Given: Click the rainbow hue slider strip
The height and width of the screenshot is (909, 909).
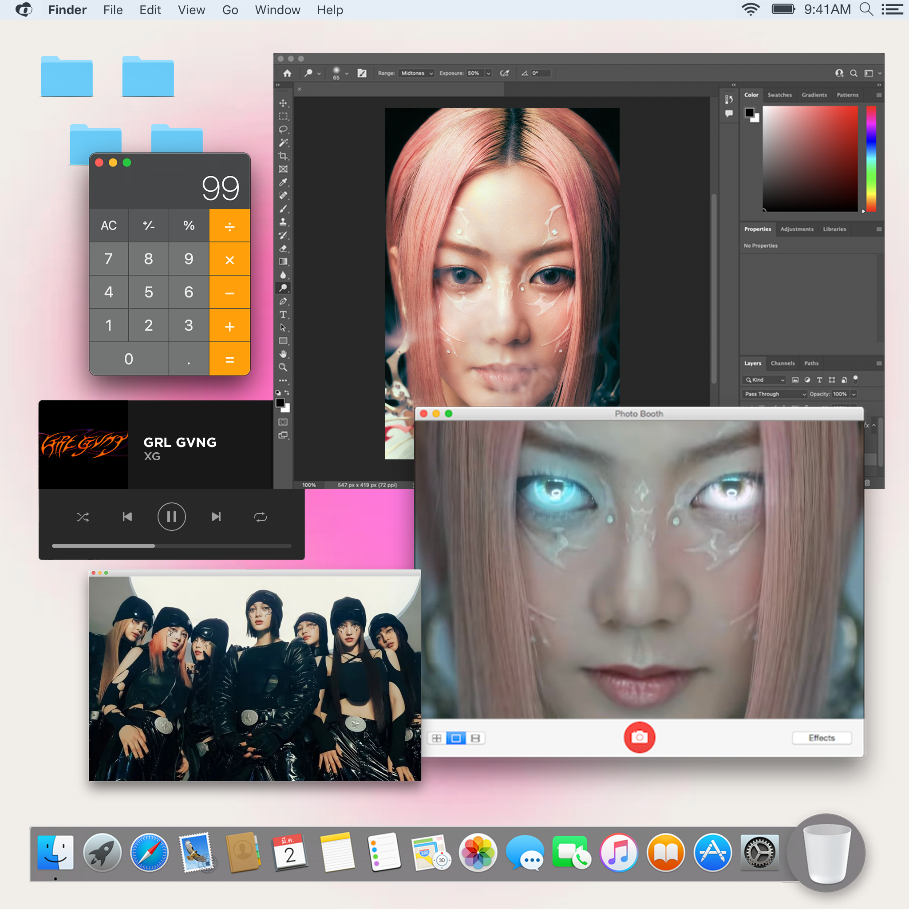Looking at the screenshot, I should pos(871,158).
